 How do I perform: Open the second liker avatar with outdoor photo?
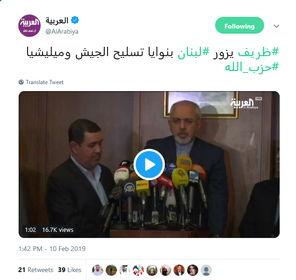[111, 270]
